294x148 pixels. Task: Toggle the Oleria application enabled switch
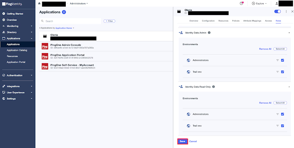277,11
